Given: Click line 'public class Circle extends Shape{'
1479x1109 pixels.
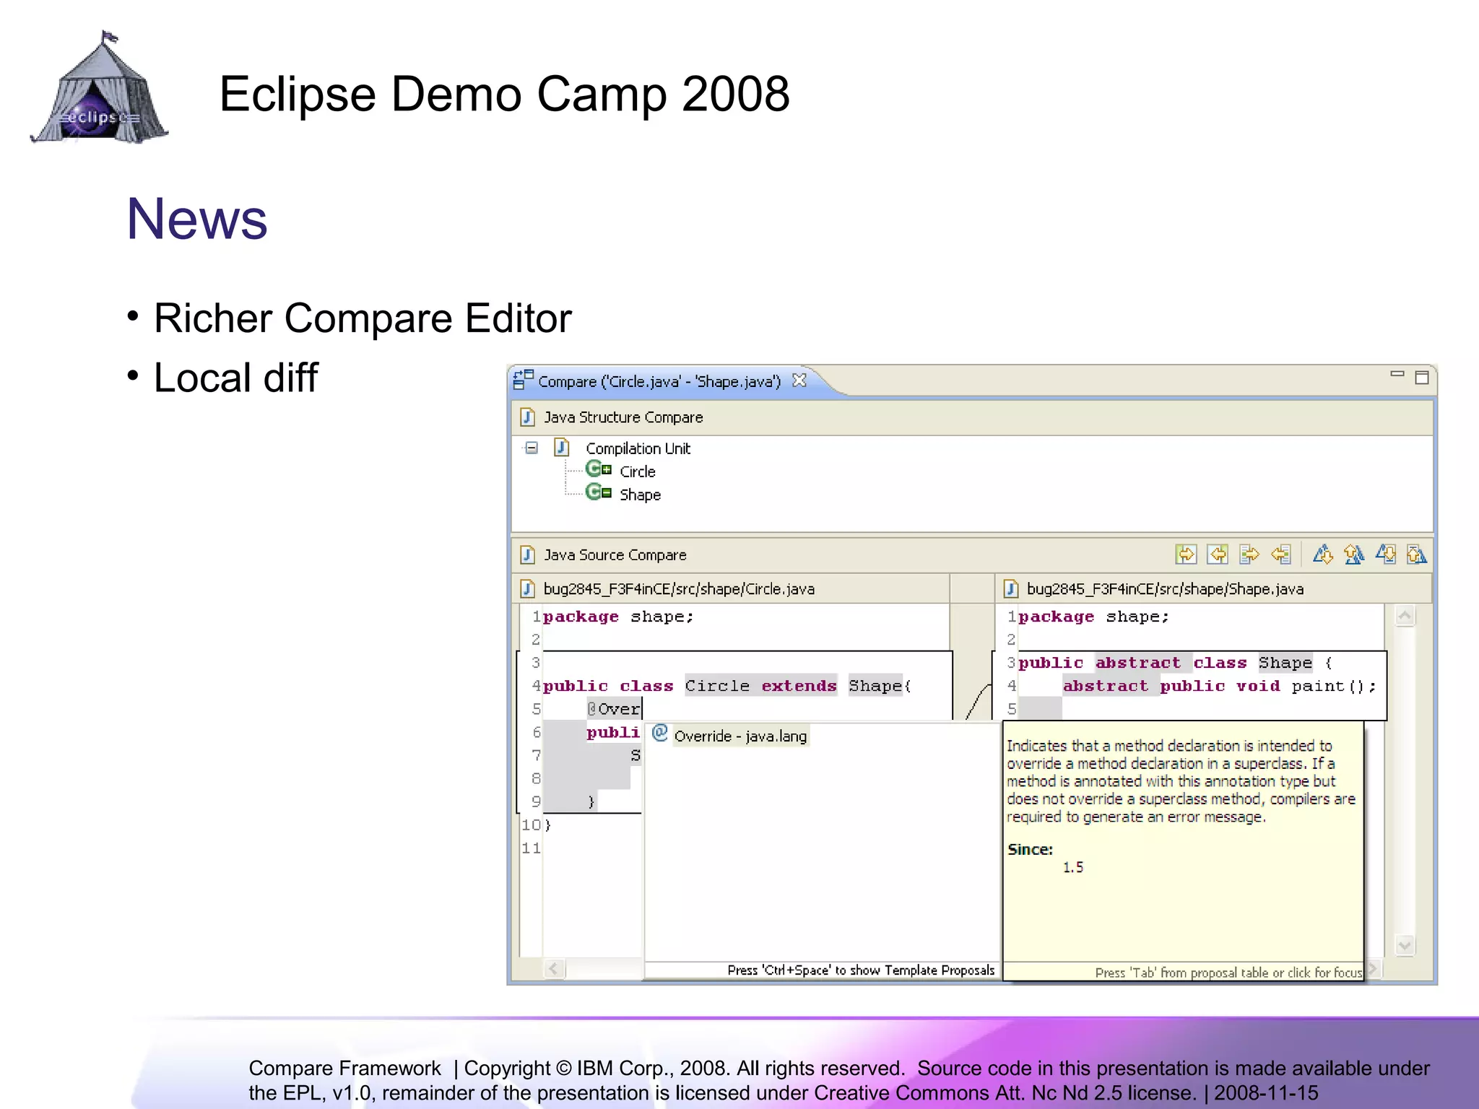Looking at the screenshot, I should click(727, 686).
